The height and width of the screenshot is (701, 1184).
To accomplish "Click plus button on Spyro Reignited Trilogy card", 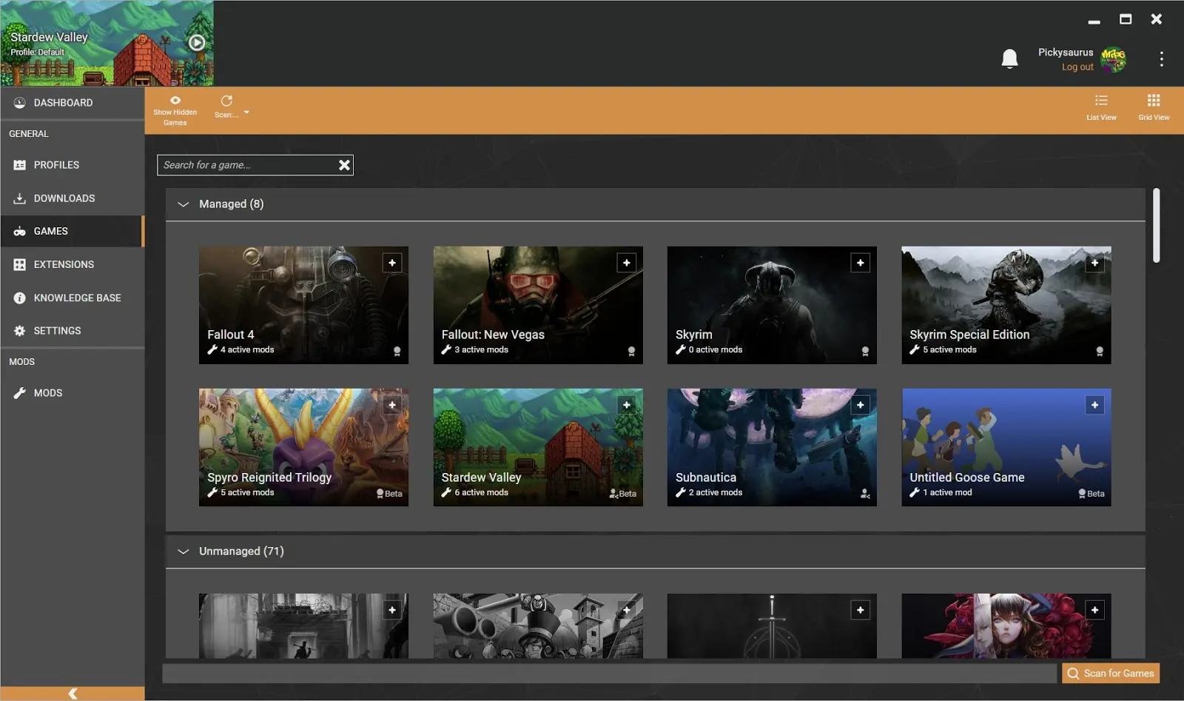I will click(392, 405).
